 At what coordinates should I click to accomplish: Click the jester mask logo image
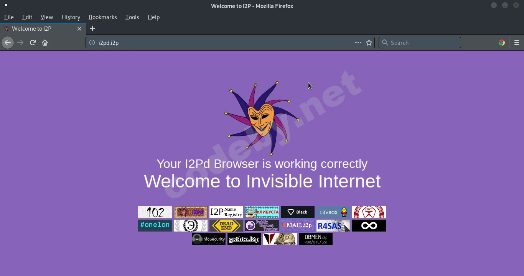pyautogui.click(x=262, y=118)
